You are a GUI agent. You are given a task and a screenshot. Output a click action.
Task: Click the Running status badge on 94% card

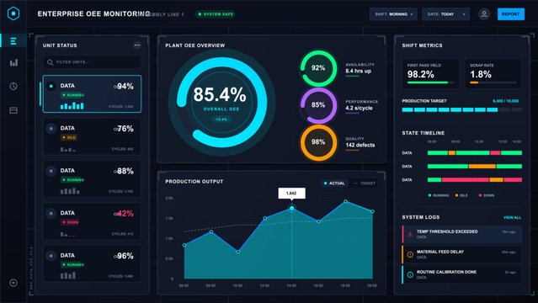point(73,95)
